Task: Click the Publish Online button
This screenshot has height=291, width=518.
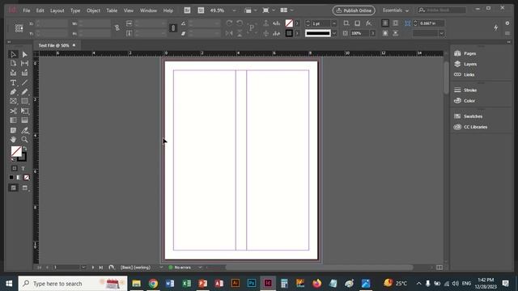Action: pos(354,11)
